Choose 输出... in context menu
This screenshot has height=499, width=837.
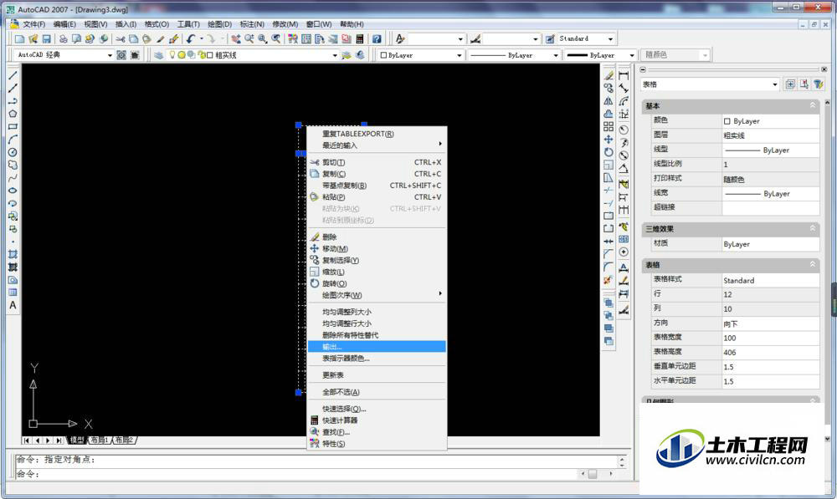(377, 347)
